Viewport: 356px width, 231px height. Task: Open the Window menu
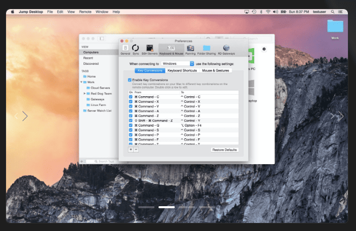tap(102, 12)
